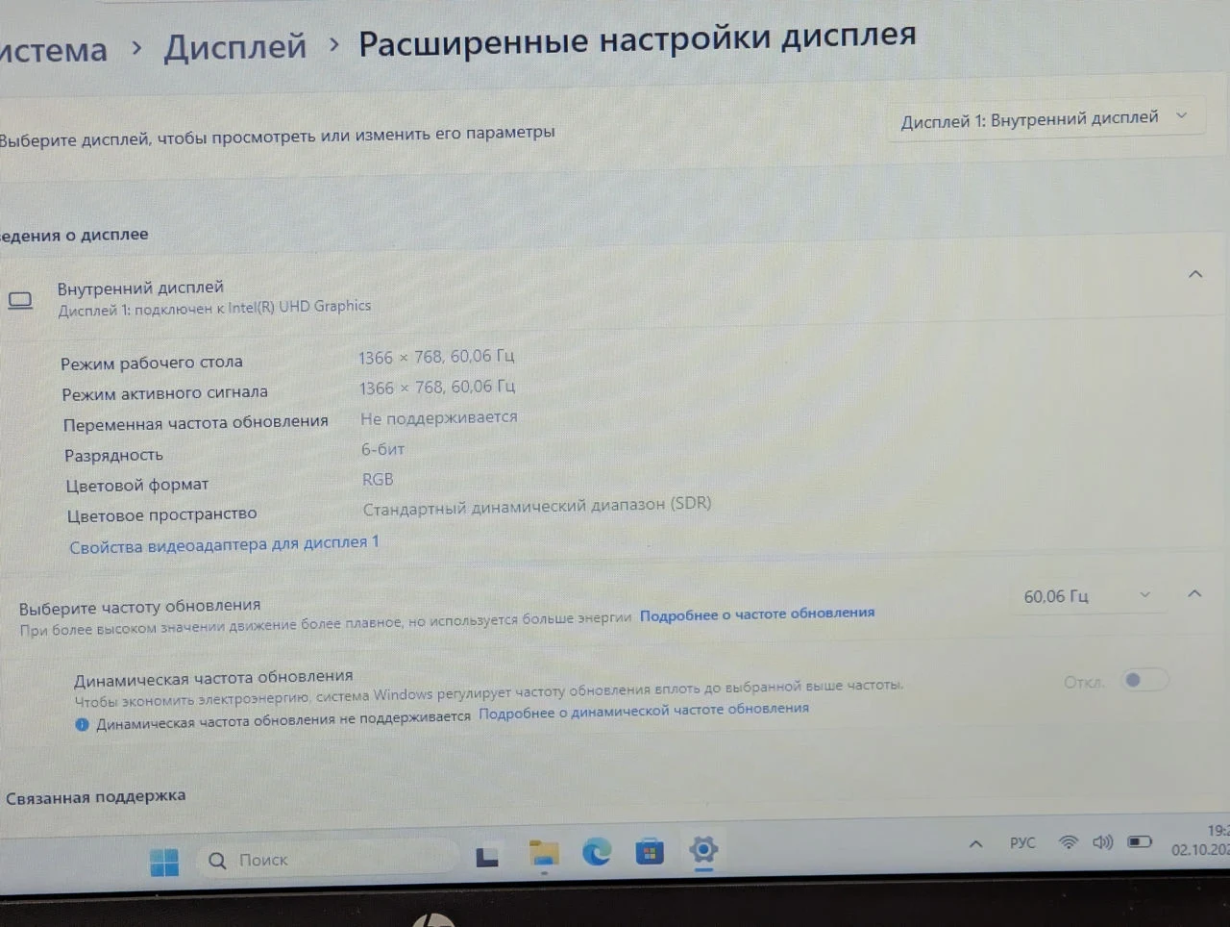Click the 6-бит bit depth value
The image size is (1230, 927).
(382, 449)
